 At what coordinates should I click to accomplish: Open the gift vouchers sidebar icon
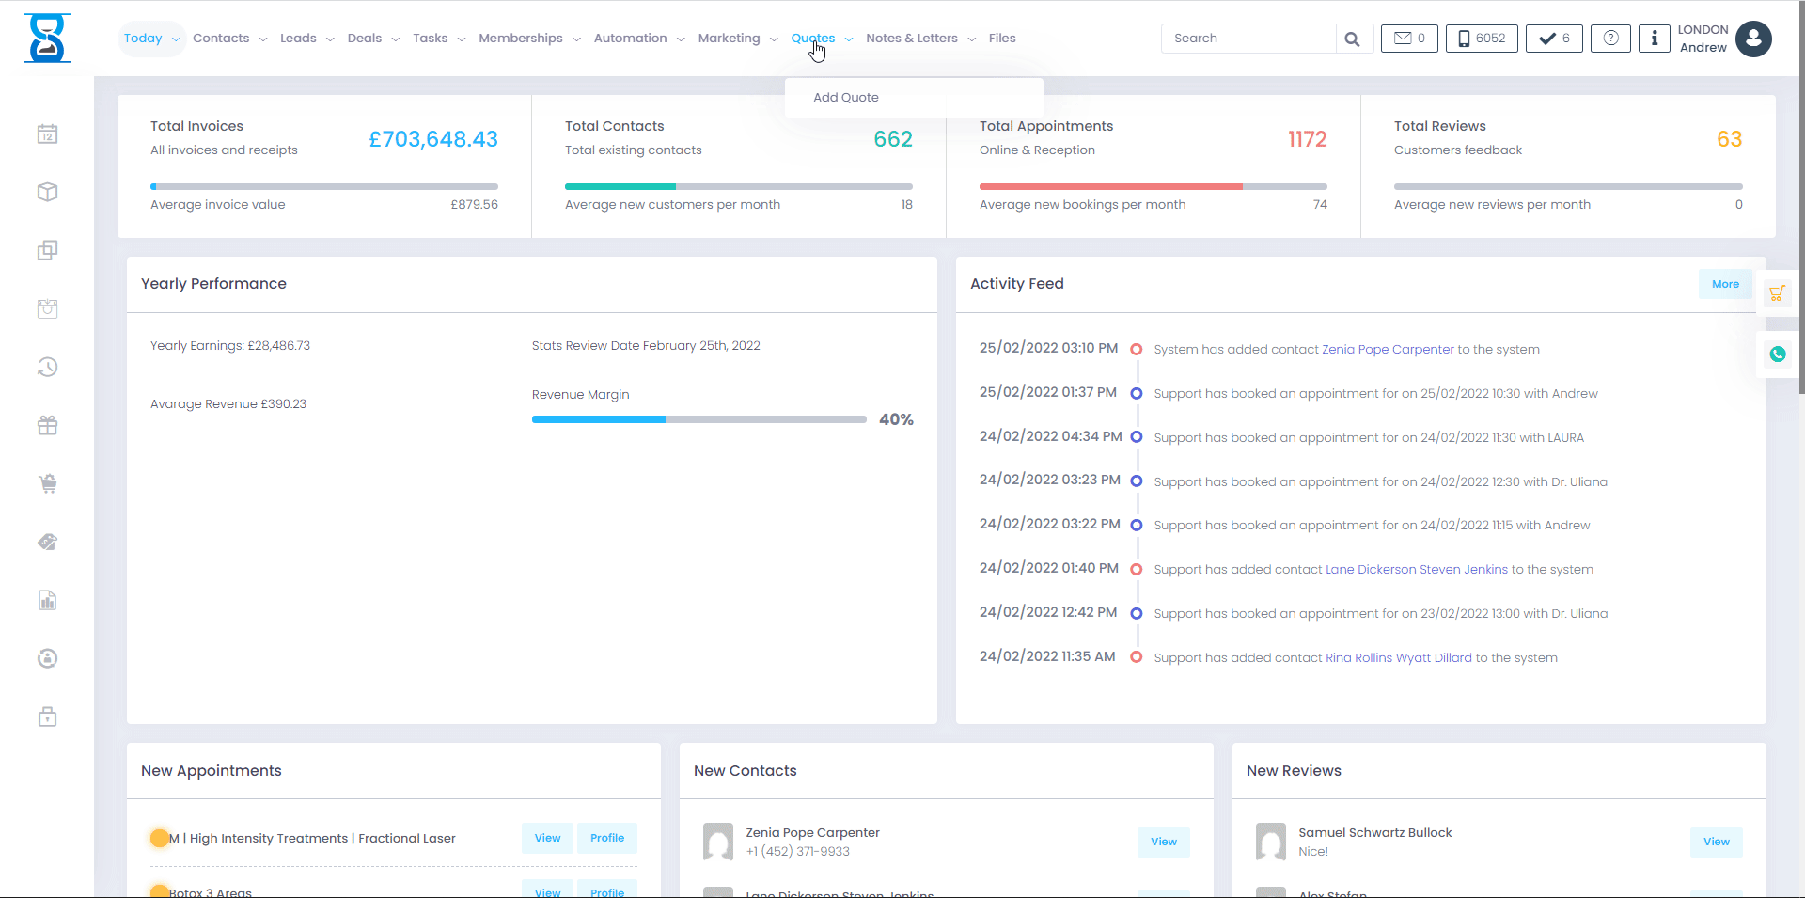(47, 425)
